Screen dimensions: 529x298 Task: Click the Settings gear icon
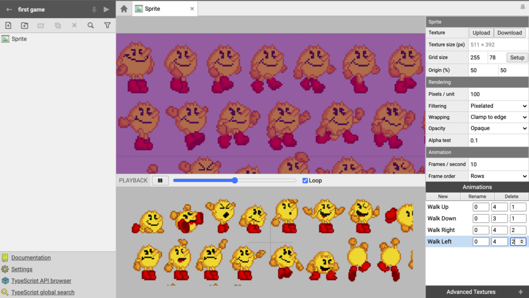click(x=5, y=269)
